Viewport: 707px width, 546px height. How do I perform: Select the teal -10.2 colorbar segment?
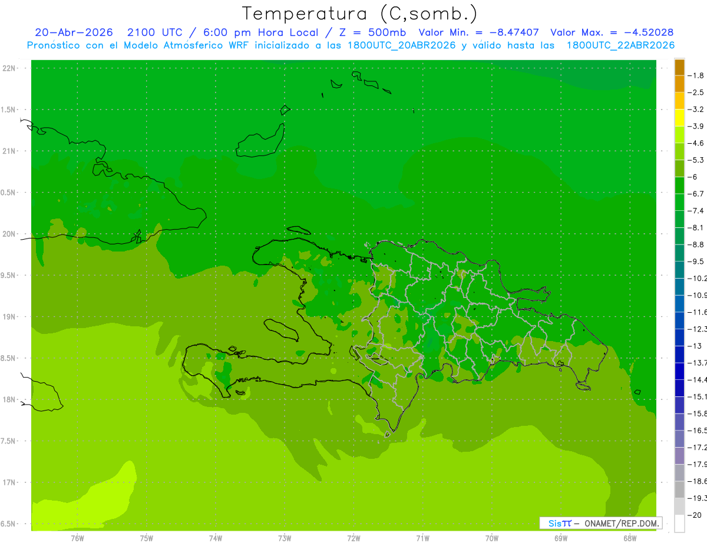[x=679, y=270]
